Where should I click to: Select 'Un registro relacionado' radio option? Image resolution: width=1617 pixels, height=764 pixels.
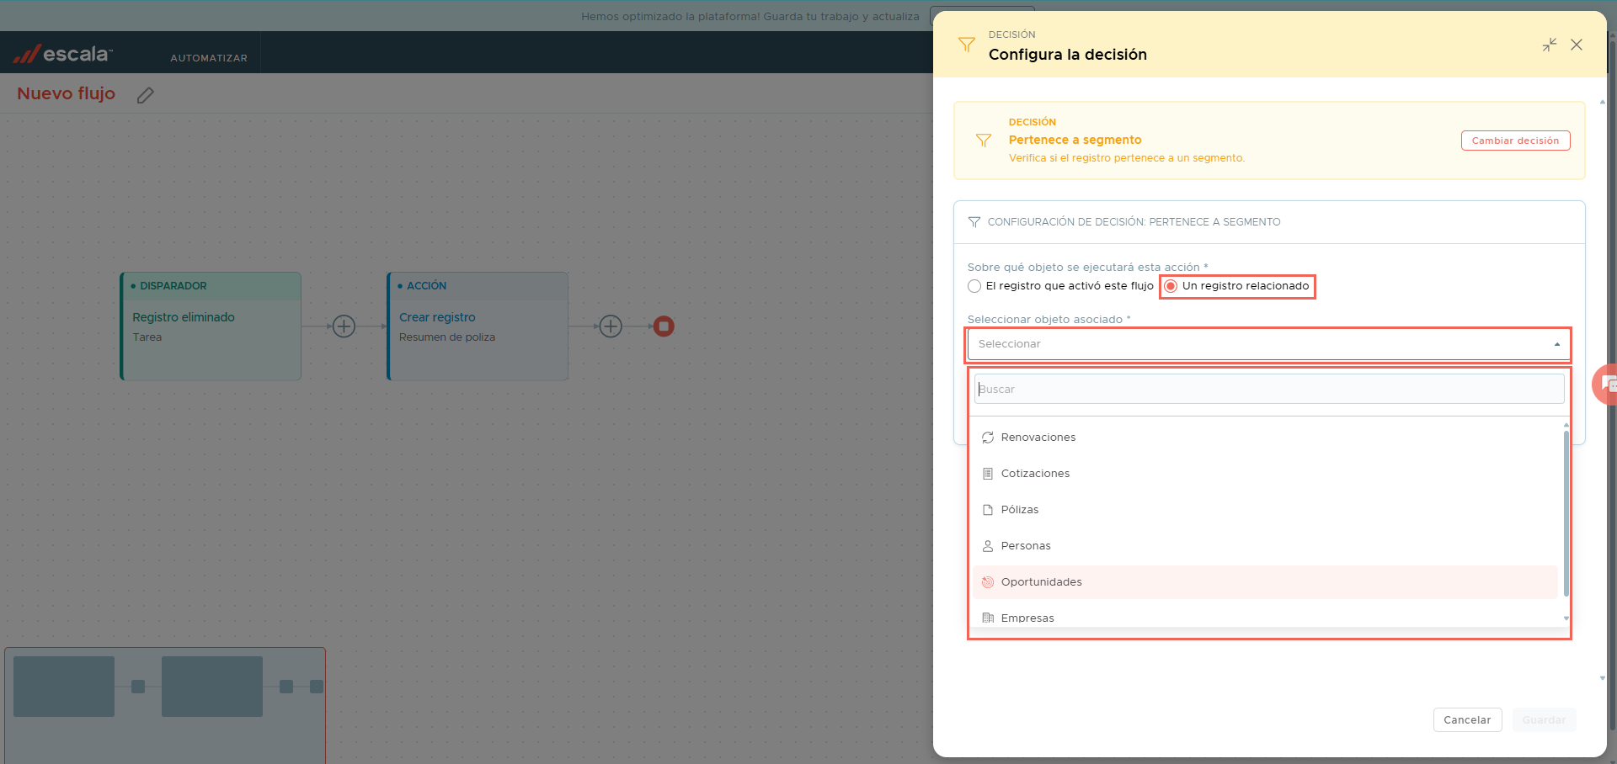pos(1171,286)
